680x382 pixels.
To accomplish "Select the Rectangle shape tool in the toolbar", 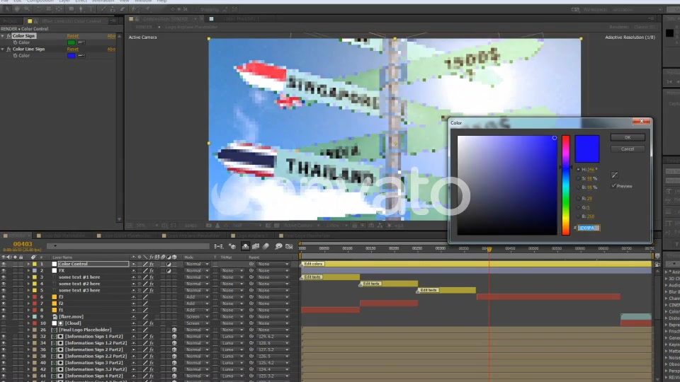I will (x=71, y=8).
